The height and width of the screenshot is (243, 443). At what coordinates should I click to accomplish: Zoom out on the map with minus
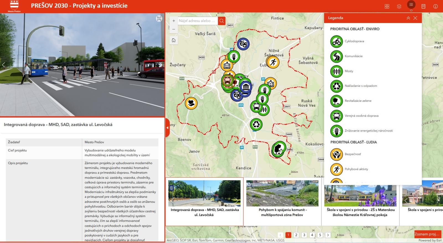[x=174, y=29]
